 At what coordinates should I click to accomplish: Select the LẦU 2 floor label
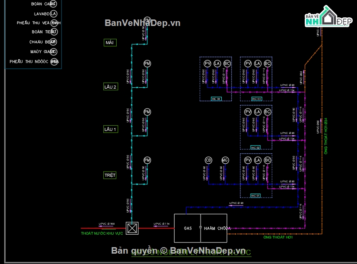[x=110, y=87]
